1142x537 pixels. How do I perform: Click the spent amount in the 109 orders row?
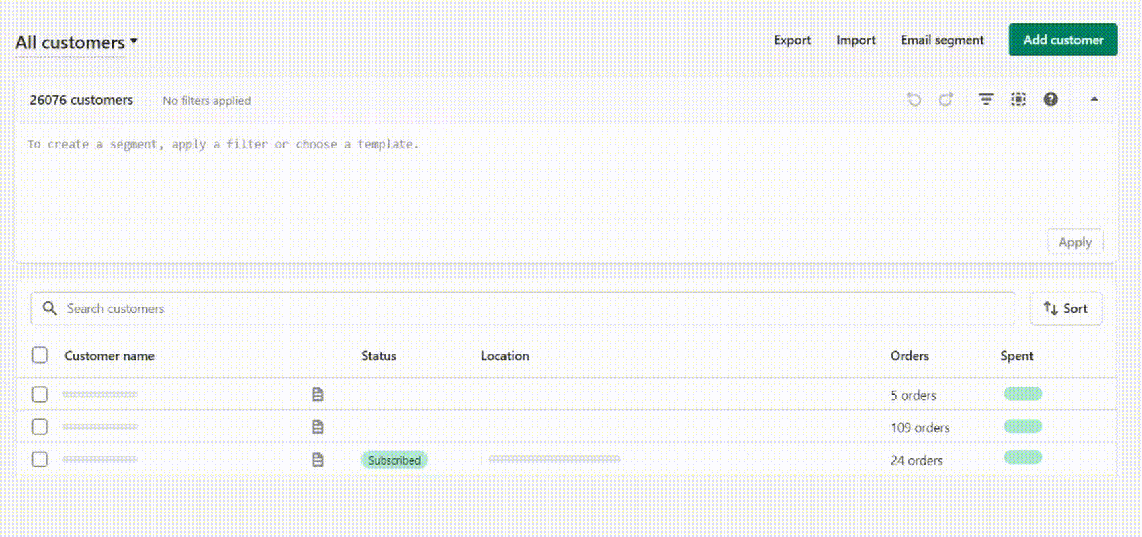pyautogui.click(x=1022, y=426)
